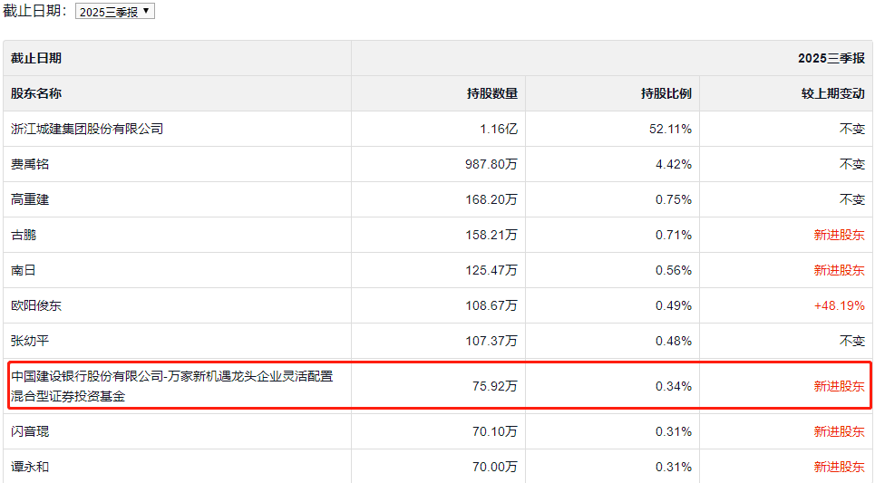875x483 pixels.
Task: Click the 股东名称 column header
Action: click(36, 93)
